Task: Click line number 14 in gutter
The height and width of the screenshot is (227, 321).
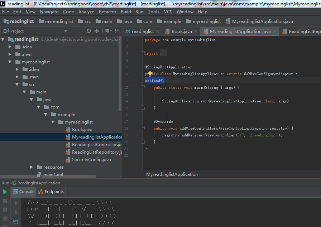Action: point(126,101)
